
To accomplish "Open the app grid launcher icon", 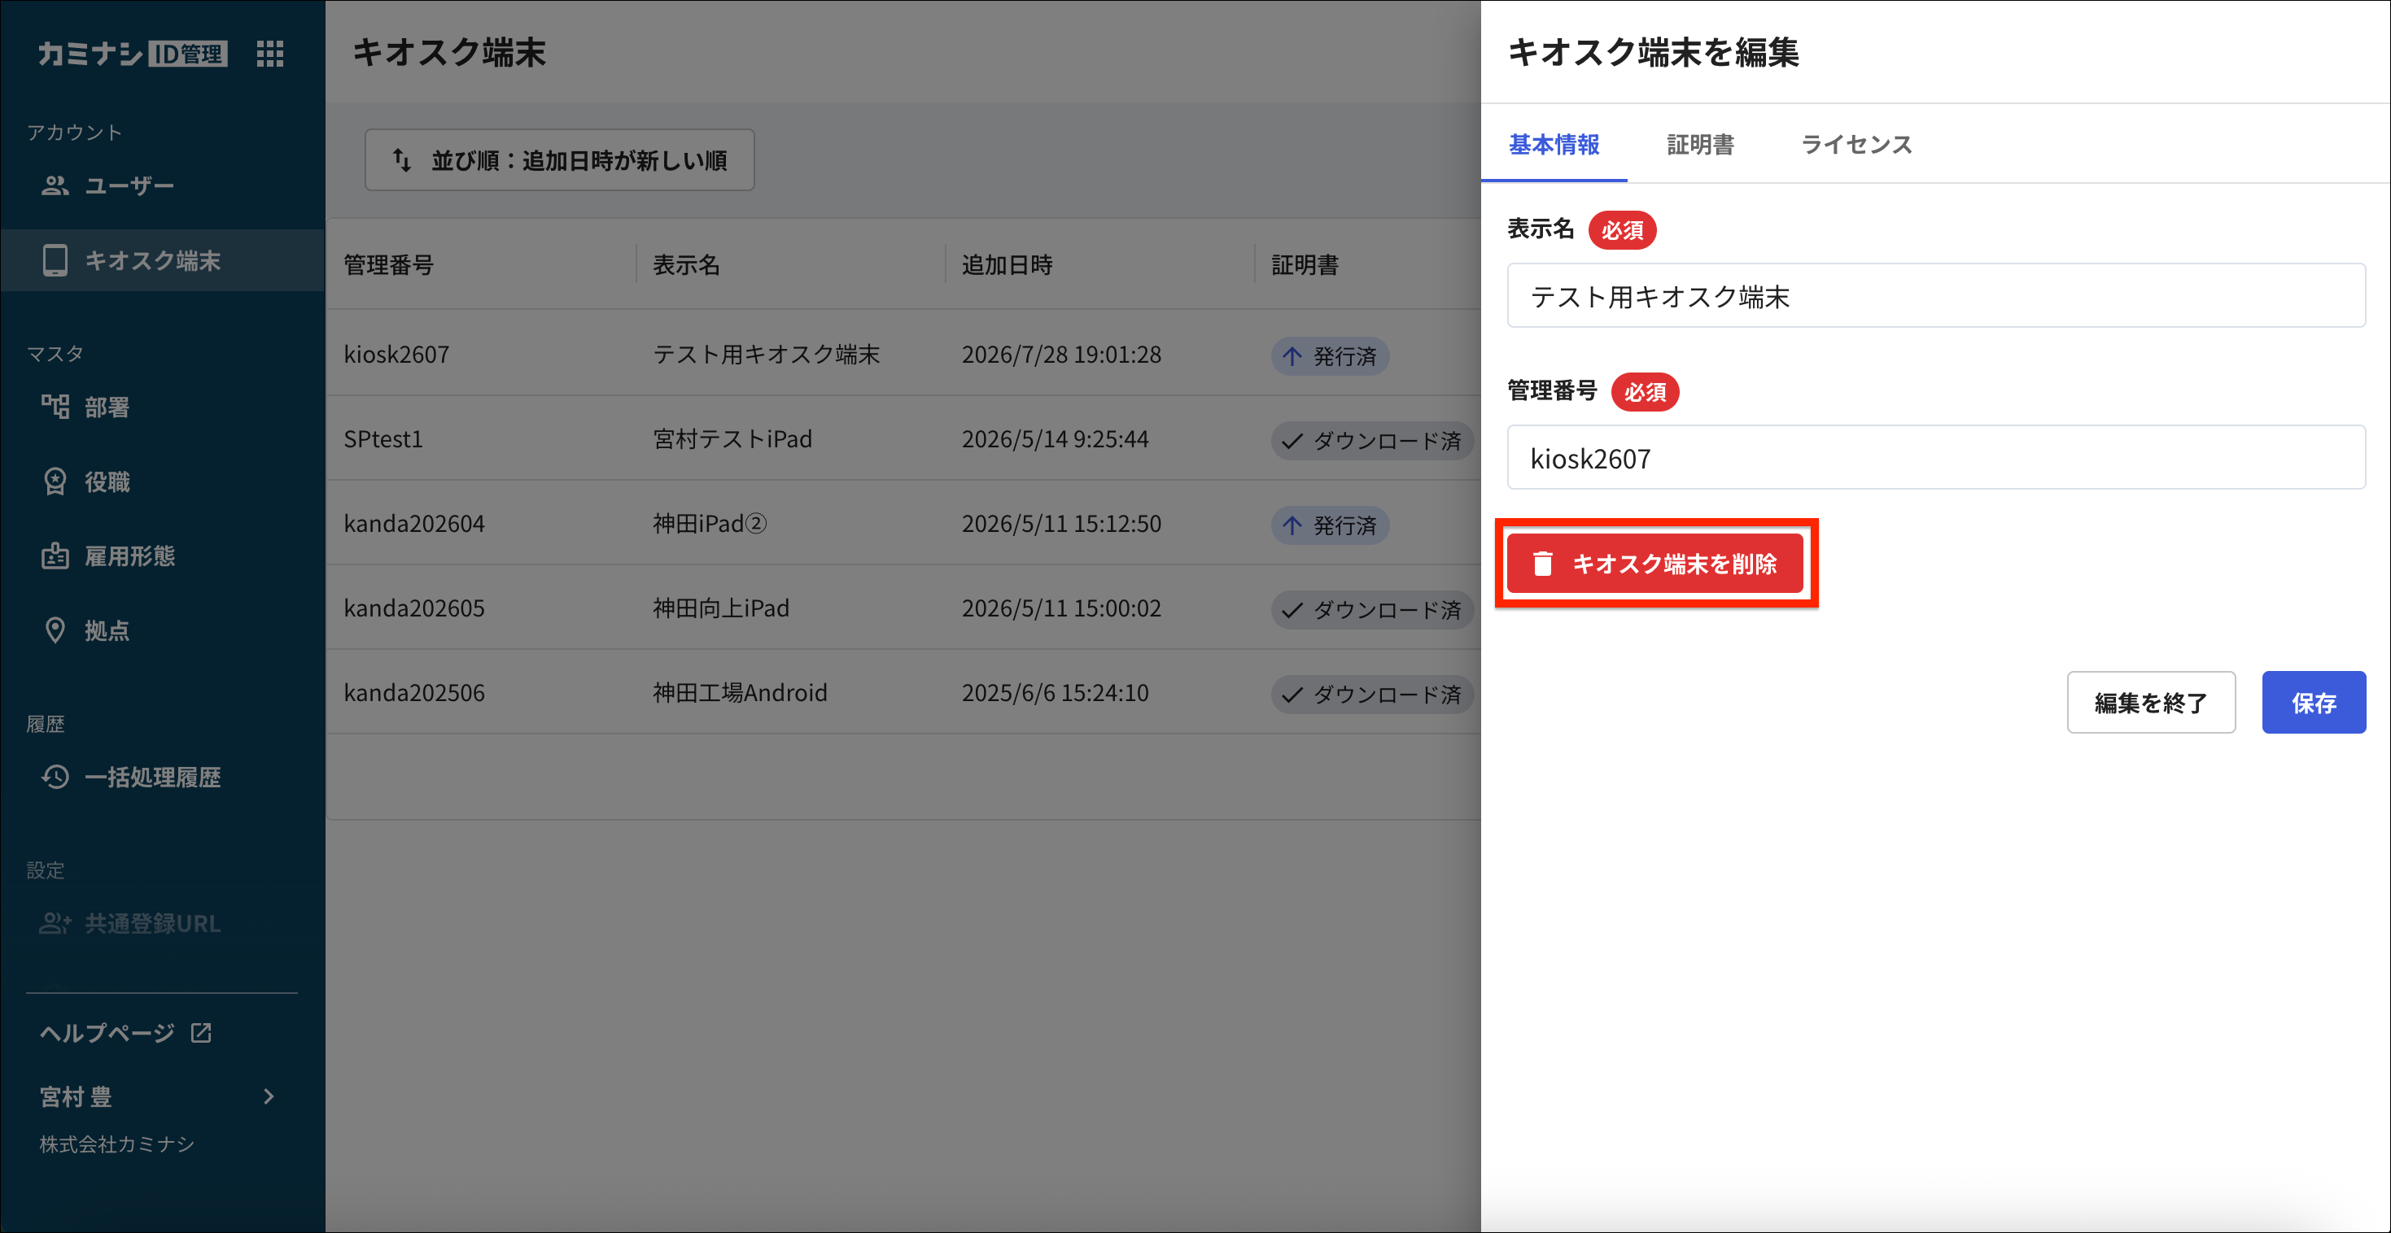I will [x=269, y=54].
